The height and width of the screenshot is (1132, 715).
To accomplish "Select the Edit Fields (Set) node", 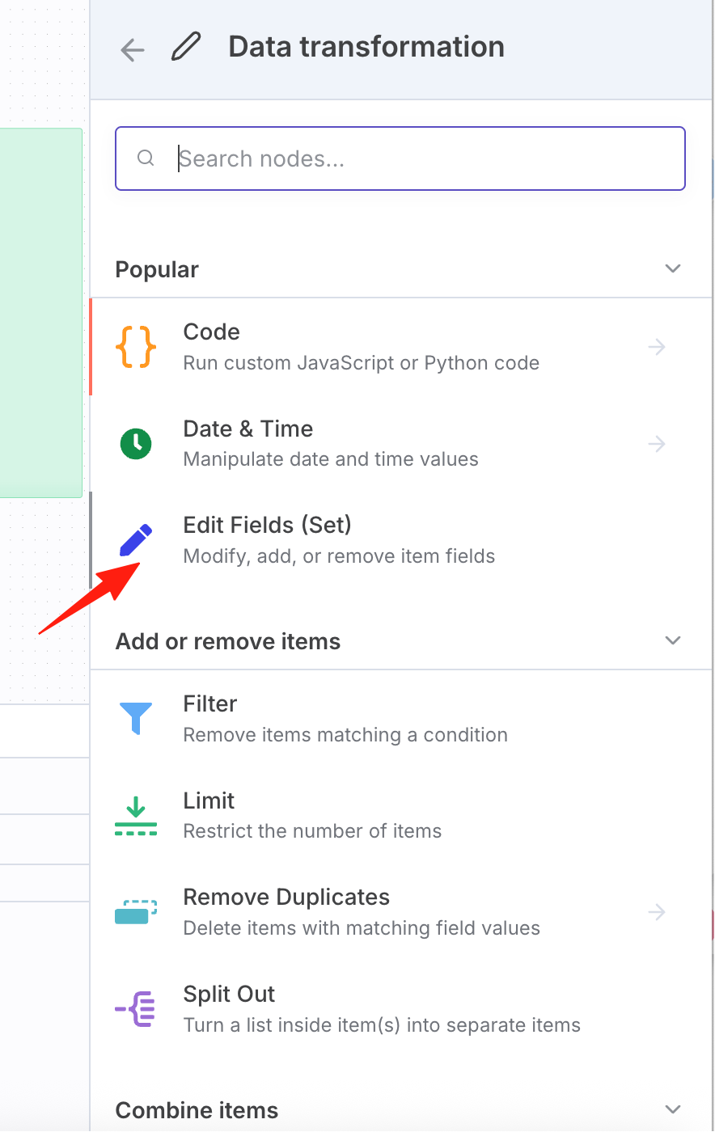I will pos(402,540).
